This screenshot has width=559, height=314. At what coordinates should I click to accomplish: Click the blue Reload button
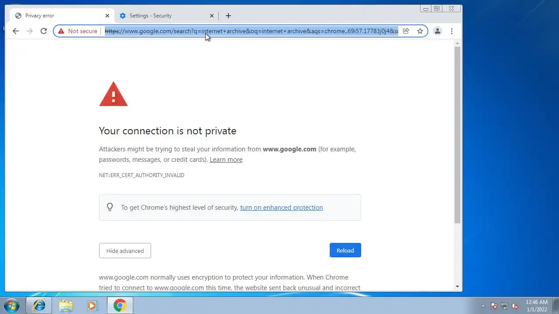345,250
